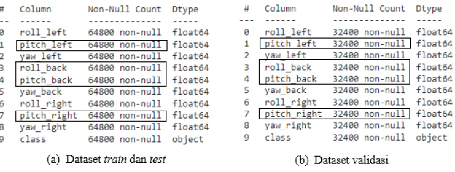Select pitch_right row in dataset (a)

click(x=91, y=115)
